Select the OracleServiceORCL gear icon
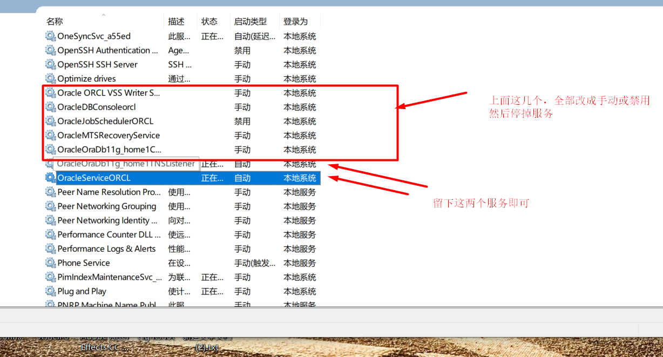Screen dimensions: 663x357 pyautogui.click(x=50, y=178)
